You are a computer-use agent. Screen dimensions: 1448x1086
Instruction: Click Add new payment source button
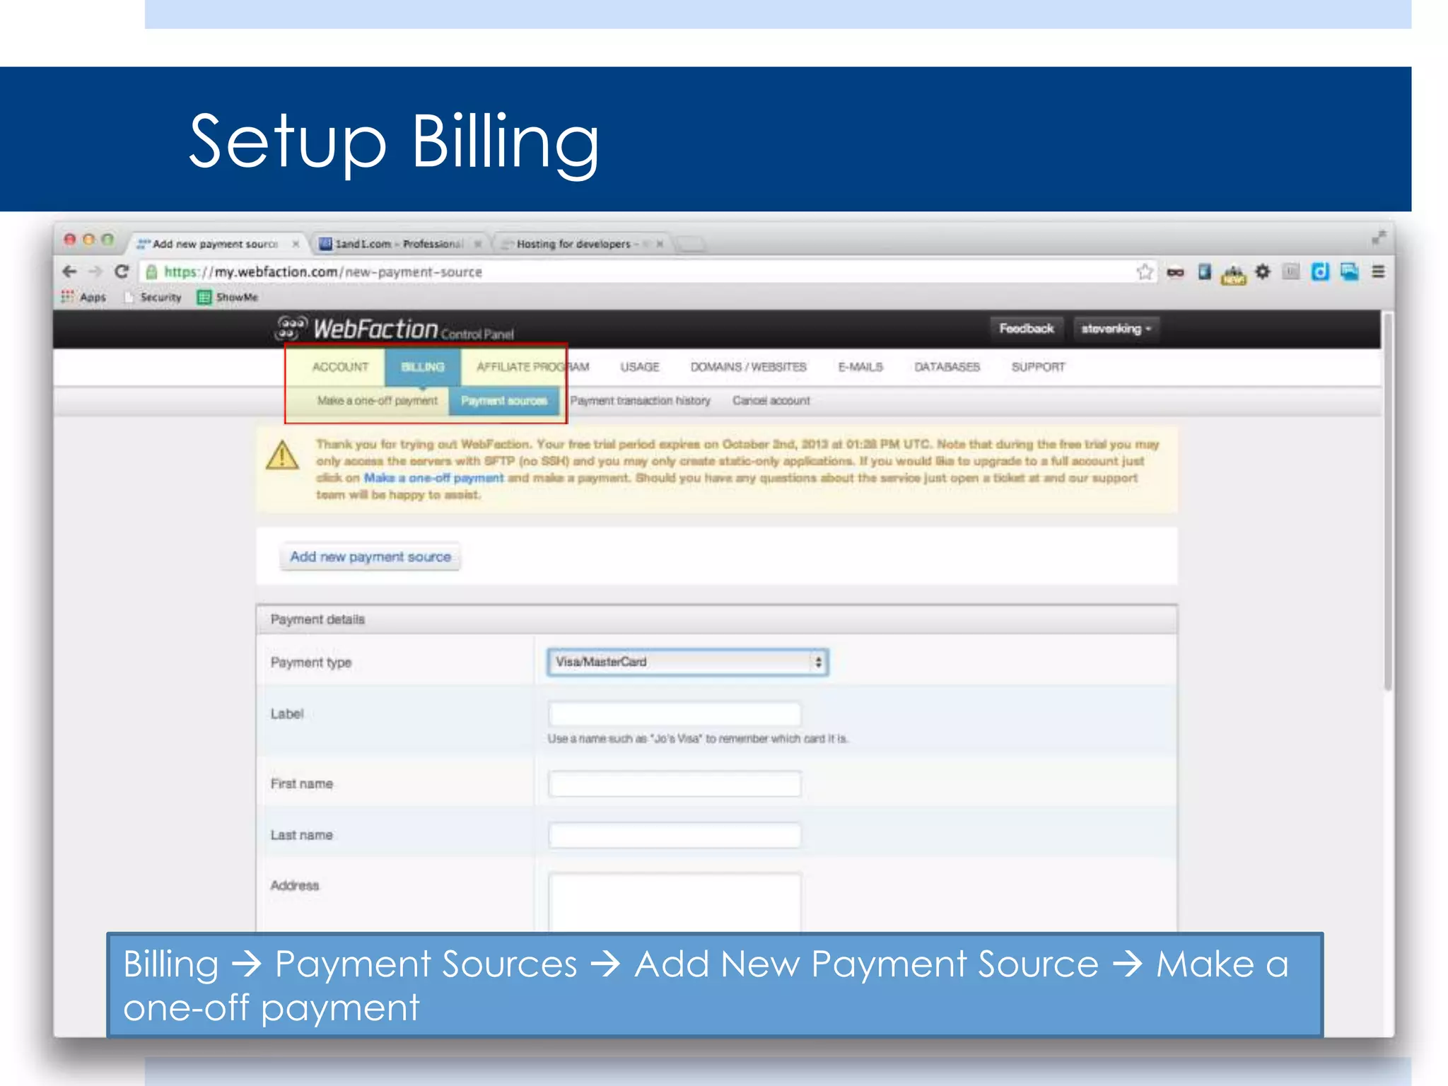pos(370,557)
